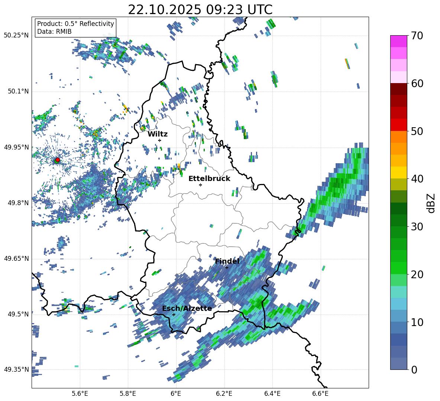Viewport: 440px width, 401px height.
Task: Click the bright green 20-22 dBZ band
Action: (398, 268)
